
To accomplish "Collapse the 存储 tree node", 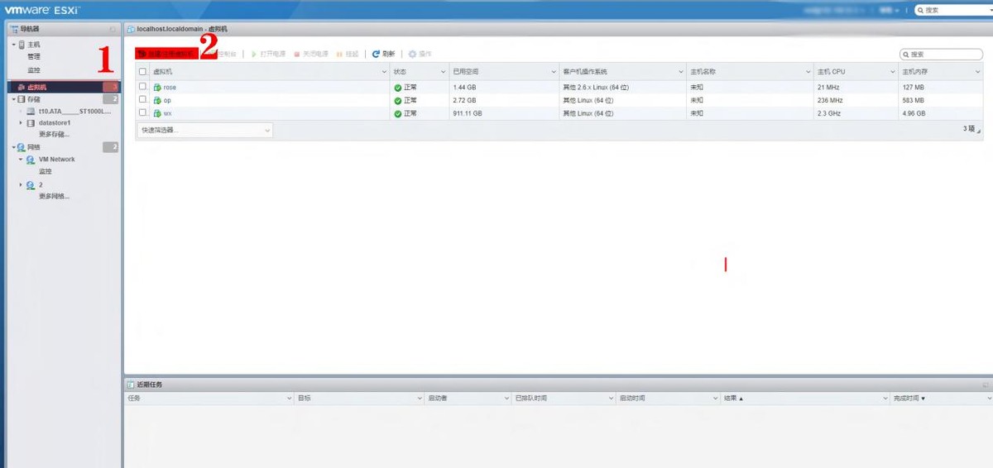I will [13, 99].
